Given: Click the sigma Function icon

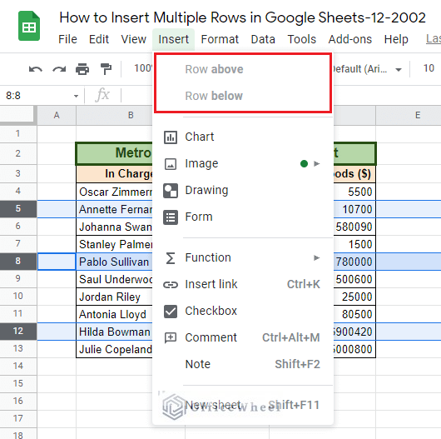Looking at the screenshot, I should click(171, 258).
